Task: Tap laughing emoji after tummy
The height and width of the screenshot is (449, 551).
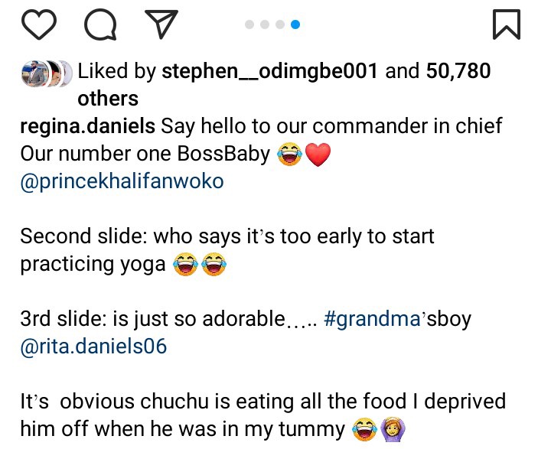Action: 364,430
